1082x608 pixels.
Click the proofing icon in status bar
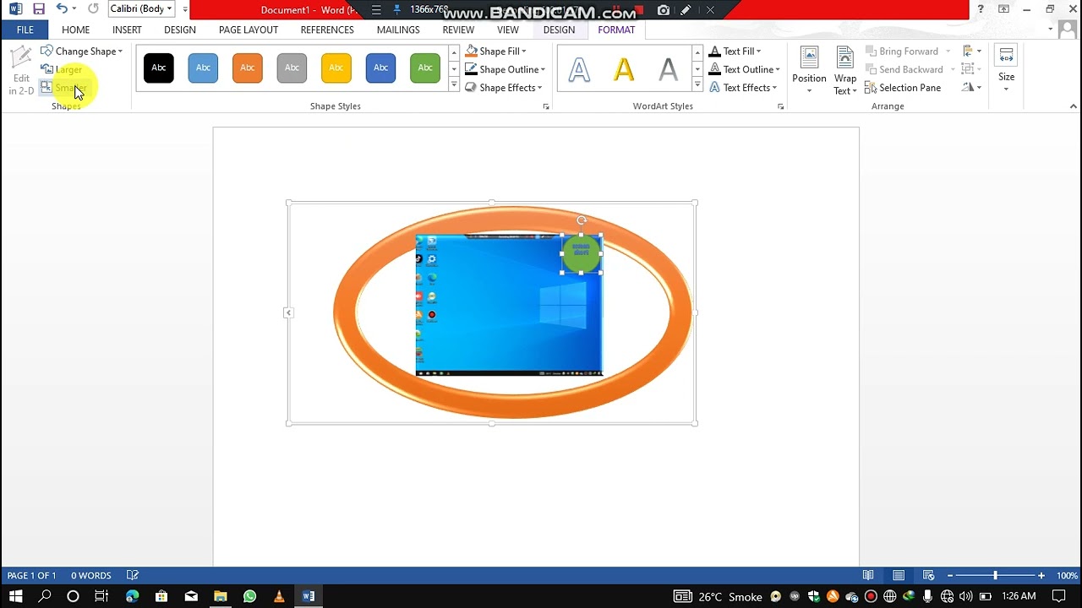[x=133, y=575]
